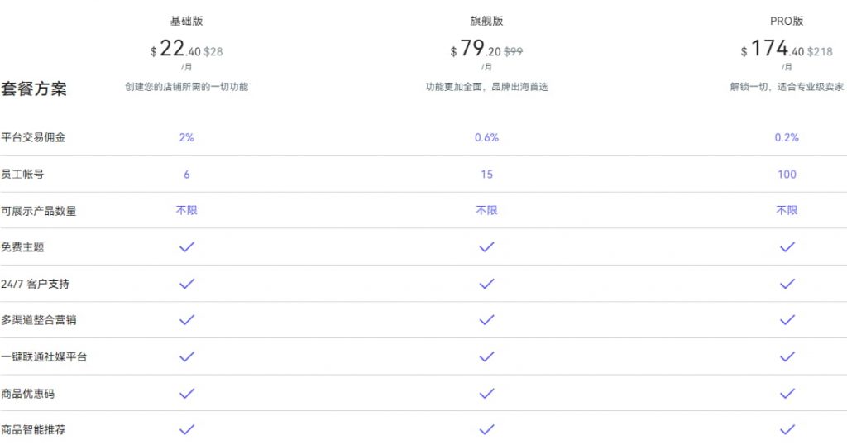Screen dimensions: 847x445
Task: Click 旗舰版 checkmark for 商品优惠码
Action: [486, 393]
